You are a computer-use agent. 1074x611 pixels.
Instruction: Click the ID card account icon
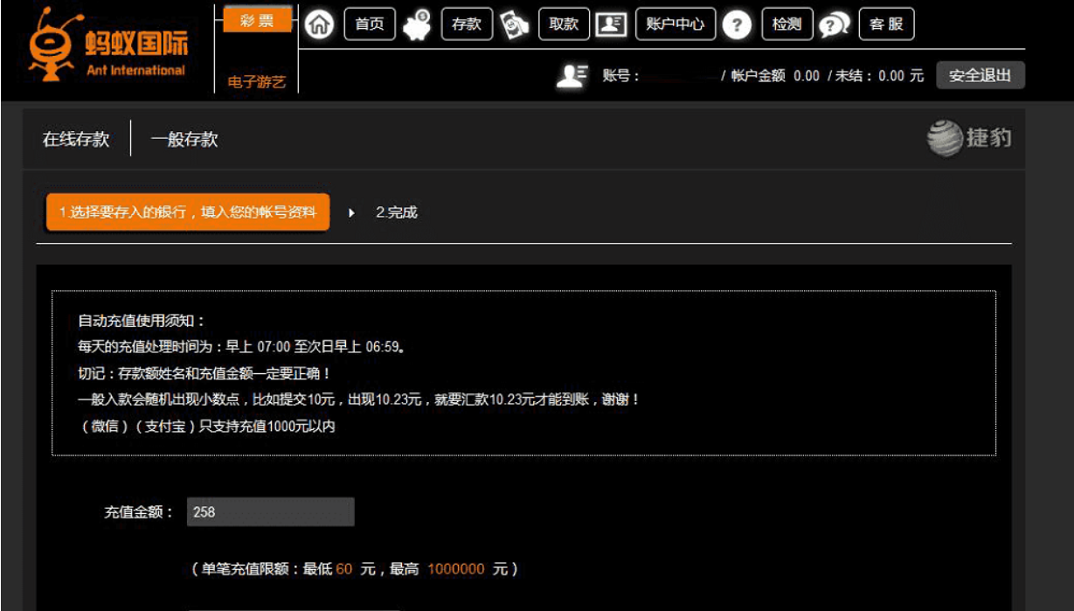tap(611, 25)
